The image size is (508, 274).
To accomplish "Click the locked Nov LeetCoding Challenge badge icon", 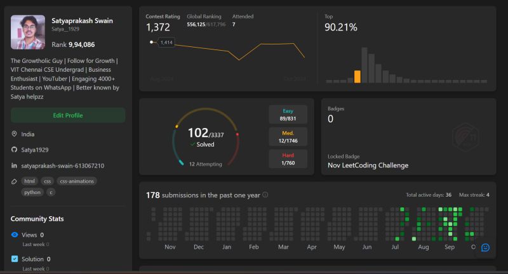I will point(466,138).
